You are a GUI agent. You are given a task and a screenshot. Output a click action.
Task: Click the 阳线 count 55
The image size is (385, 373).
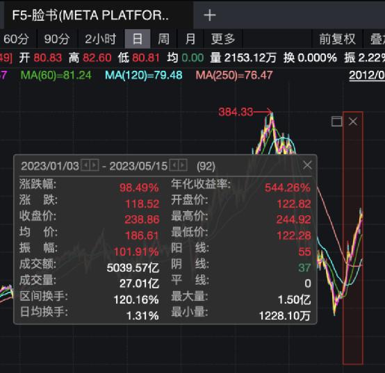[304, 251]
